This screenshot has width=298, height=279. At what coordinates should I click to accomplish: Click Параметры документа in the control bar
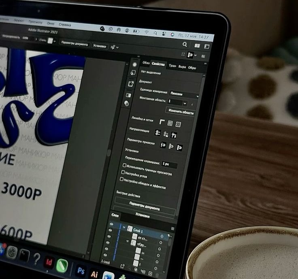(74, 43)
